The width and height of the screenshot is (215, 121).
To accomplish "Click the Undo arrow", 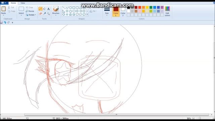I will [x=5, y=23].
